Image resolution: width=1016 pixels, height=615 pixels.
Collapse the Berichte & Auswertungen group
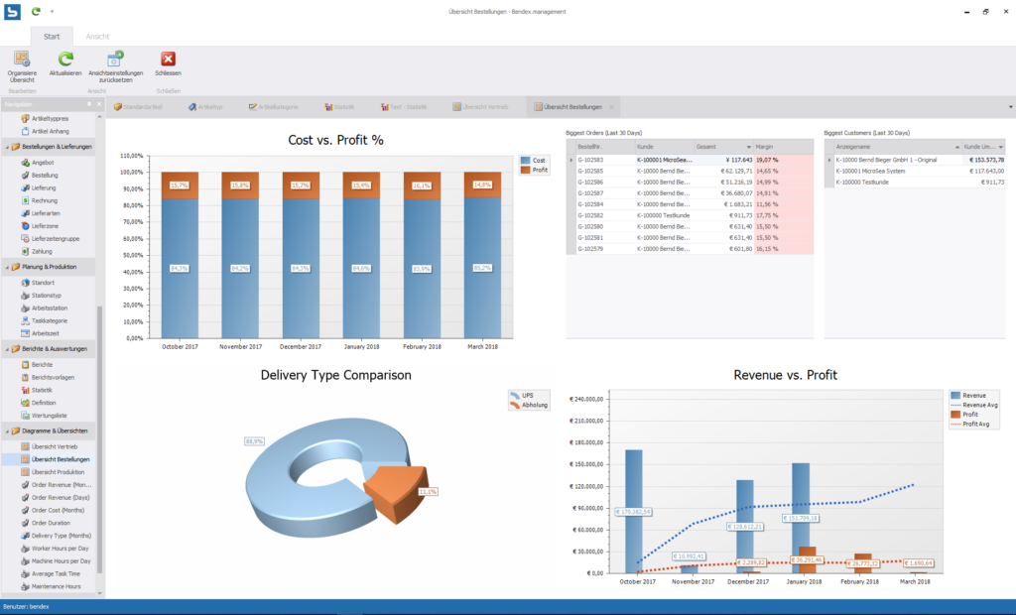click(8, 349)
